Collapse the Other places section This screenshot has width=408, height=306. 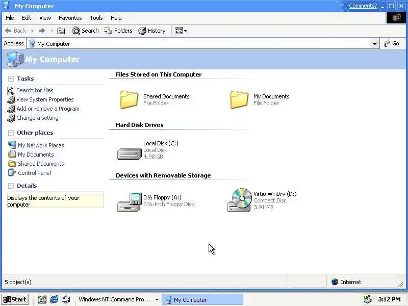point(11,133)
